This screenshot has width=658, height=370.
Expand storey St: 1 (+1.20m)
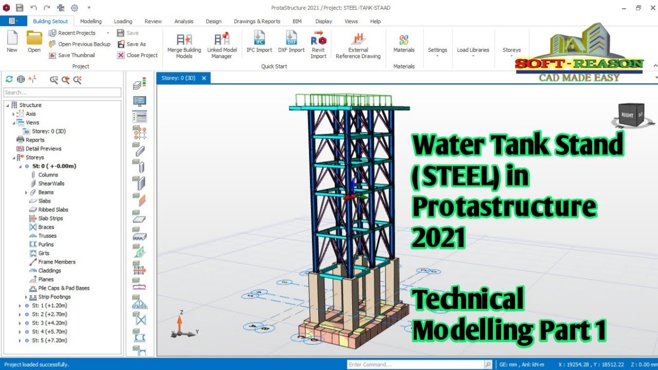click(20, 306)
